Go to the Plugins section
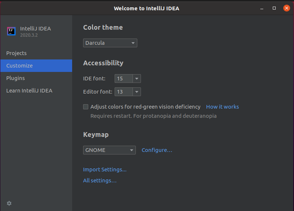The width and height of the screenshot is (294, 211). point(36,78)
